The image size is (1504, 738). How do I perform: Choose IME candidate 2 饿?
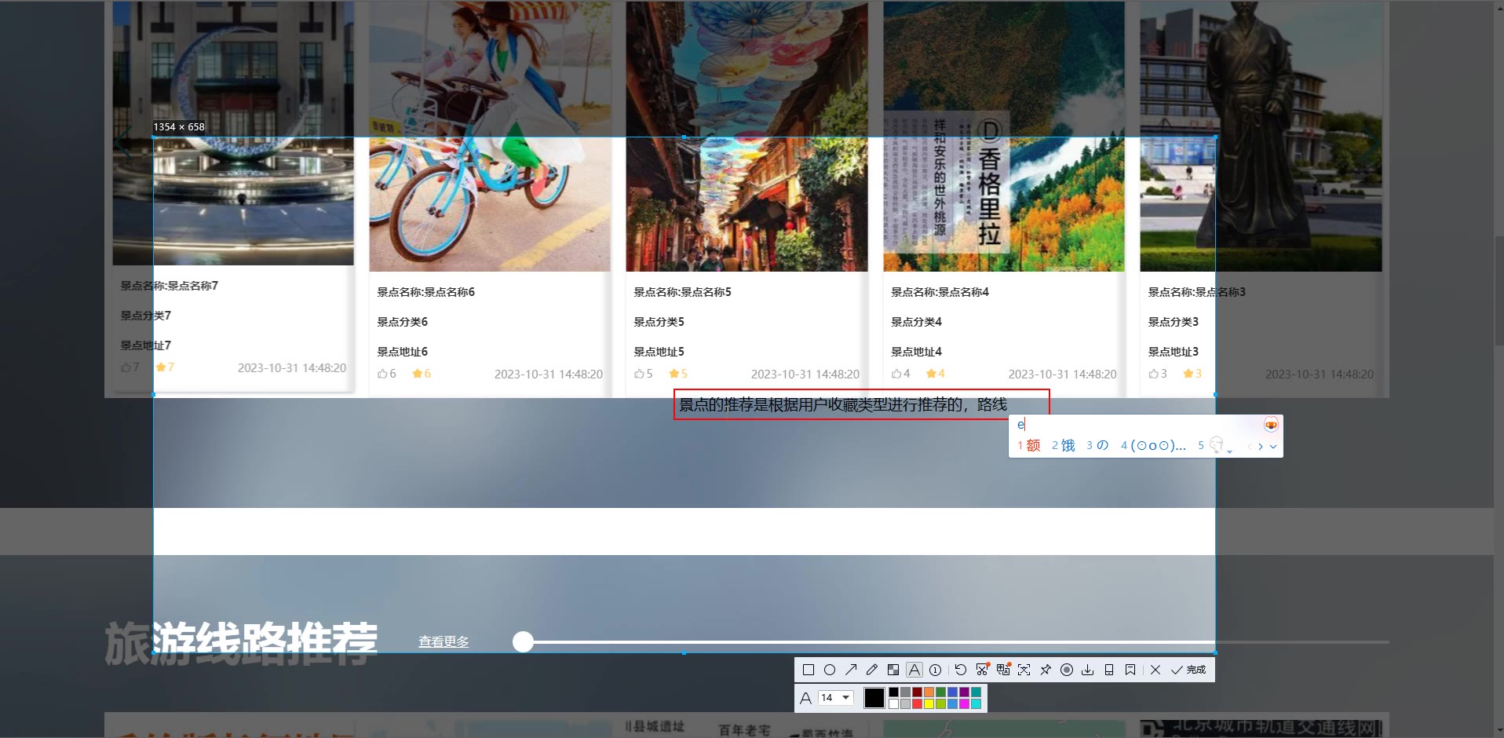pos(1064,445)
